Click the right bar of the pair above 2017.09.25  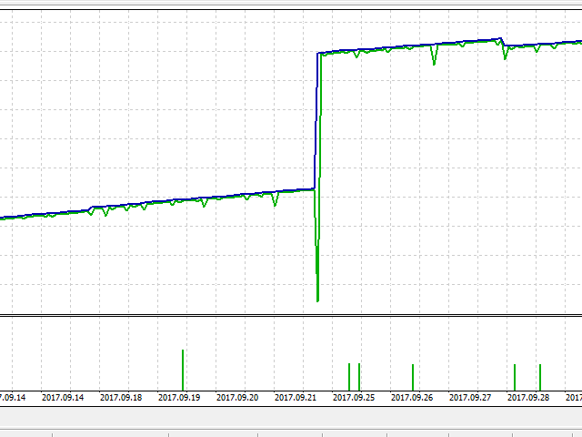point(359,376)
